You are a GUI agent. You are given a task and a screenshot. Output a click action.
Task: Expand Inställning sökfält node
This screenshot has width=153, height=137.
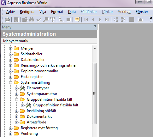16,111
